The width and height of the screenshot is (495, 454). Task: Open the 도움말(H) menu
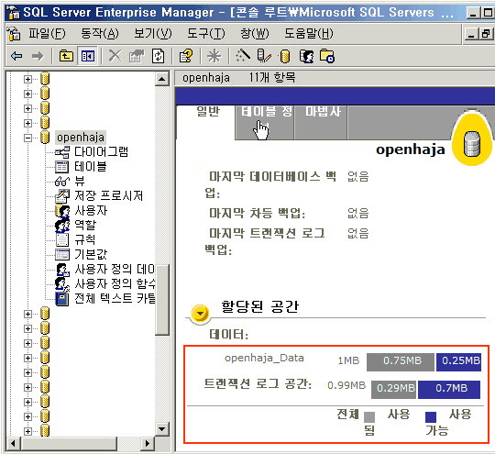[x=308, y=34]
